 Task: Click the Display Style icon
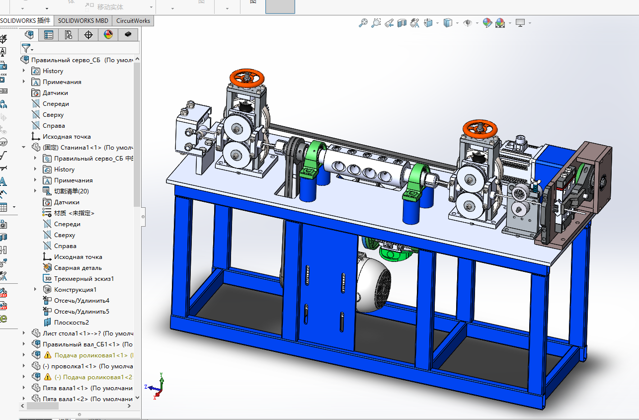447,22
